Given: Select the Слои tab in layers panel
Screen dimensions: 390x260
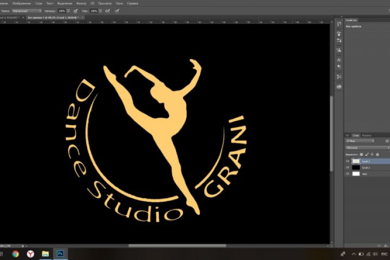Looking at the screenshot, I should pyautogui.click(x=356, y=135).
